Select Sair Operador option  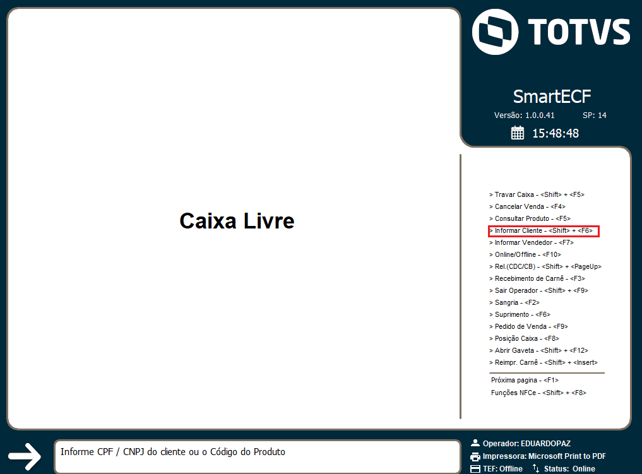point(539,290)
